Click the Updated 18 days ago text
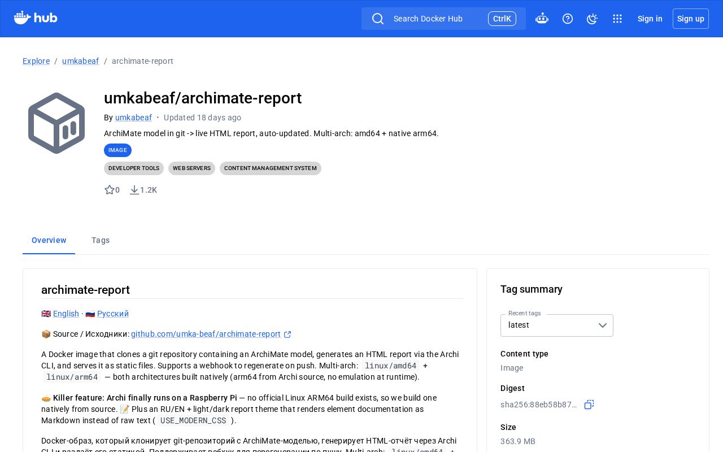This screenshot has height=452, width=723. click(202, 118)
